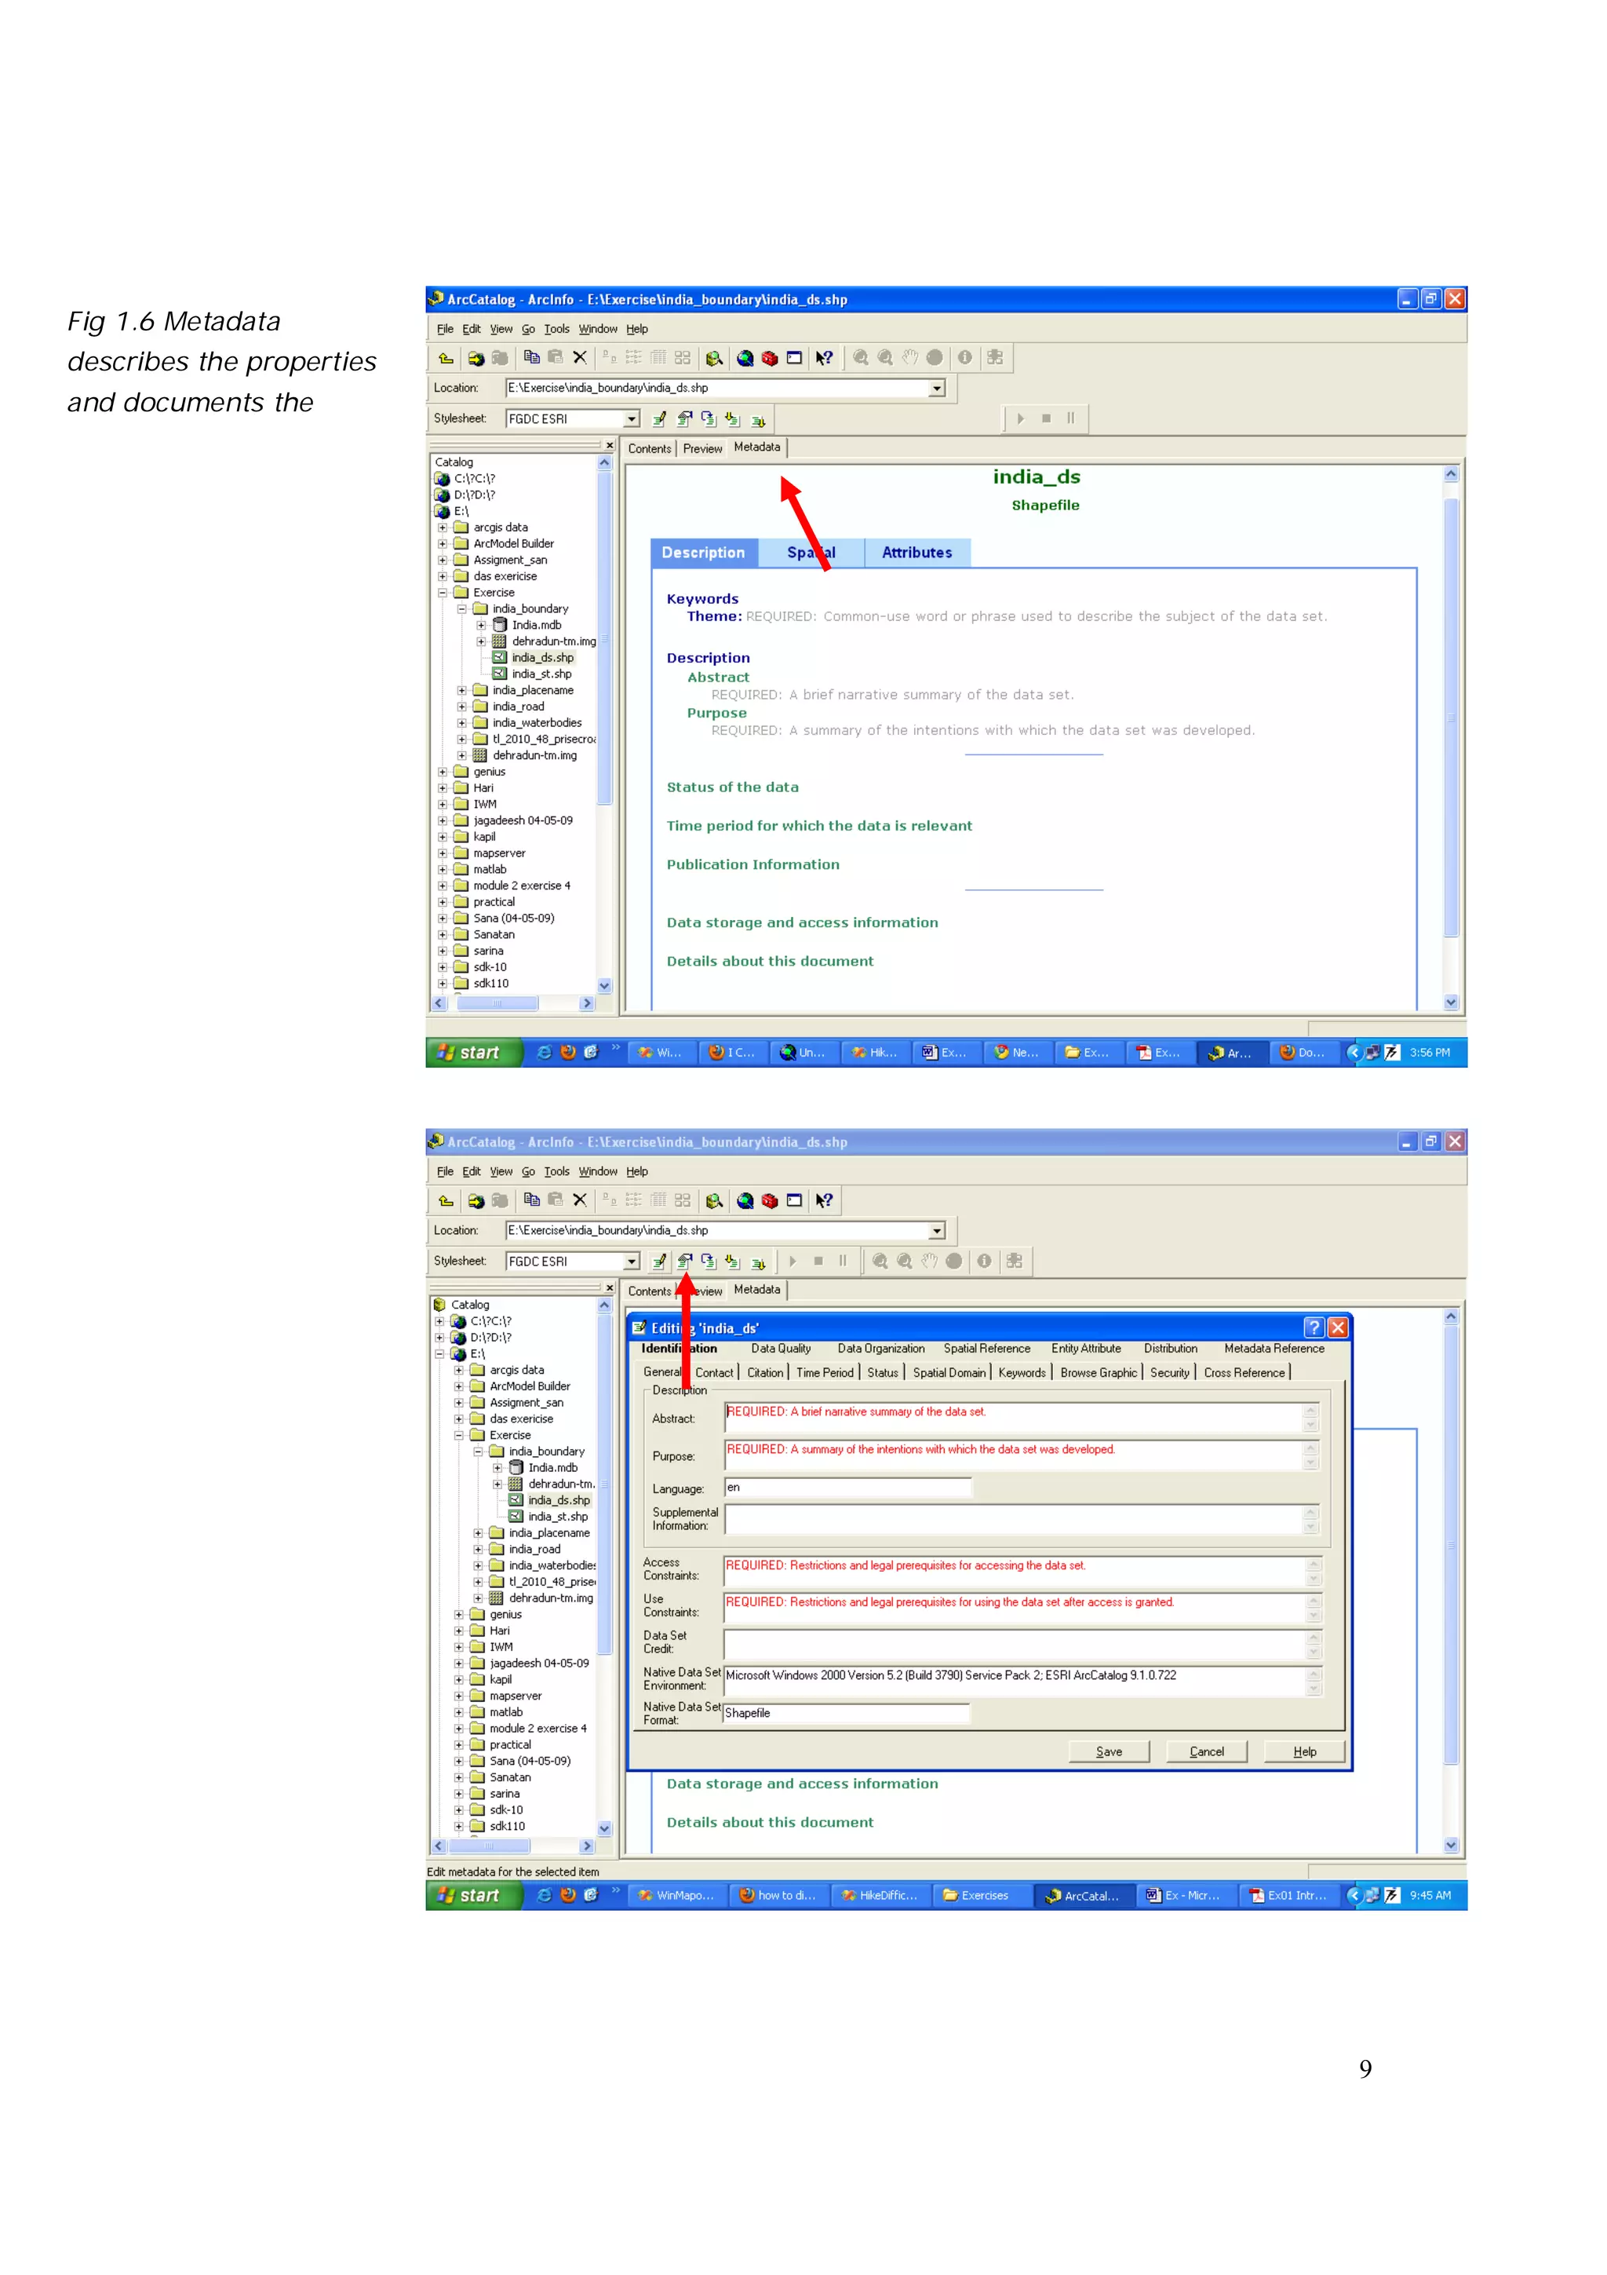Open Location dropdown arrow in upper window
The image size is (1607, 2275).
click(x=937, y=389)
